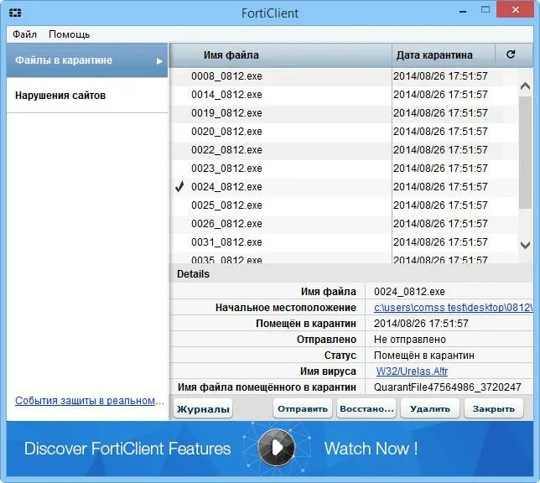540x483 pixels.
Task: Select row 0014_0812.exe
Action: (x=345, y=95)
